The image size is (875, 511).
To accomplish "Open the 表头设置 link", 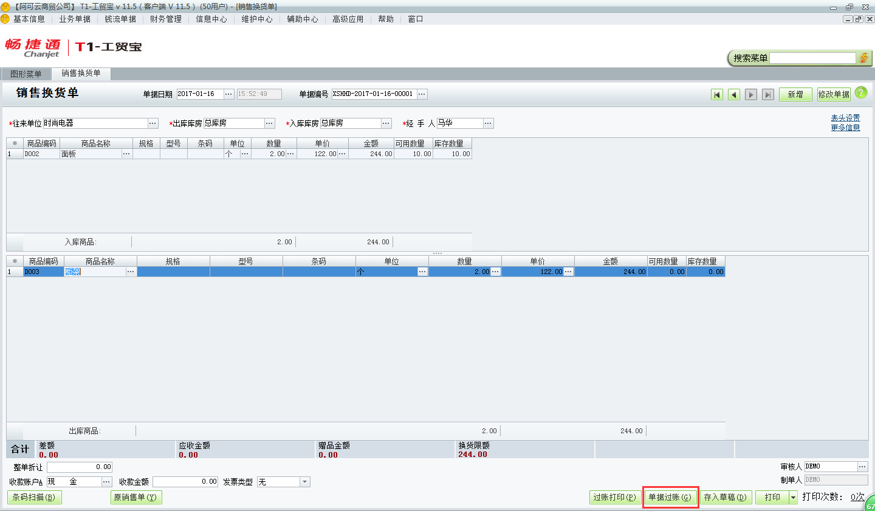I will (845, 118).
